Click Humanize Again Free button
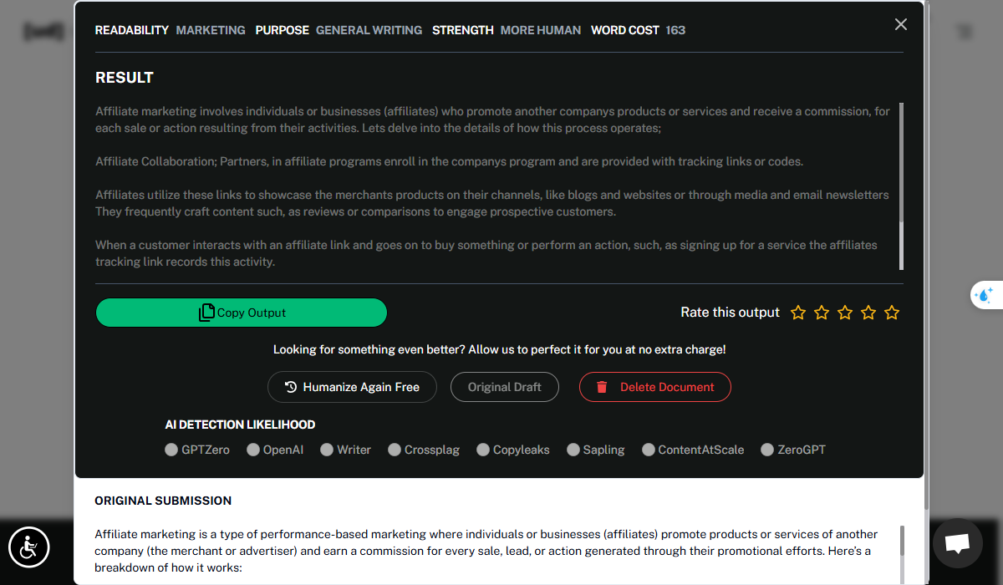The width and height of the screenshot is (1003, 585). [x=352, y=387]
